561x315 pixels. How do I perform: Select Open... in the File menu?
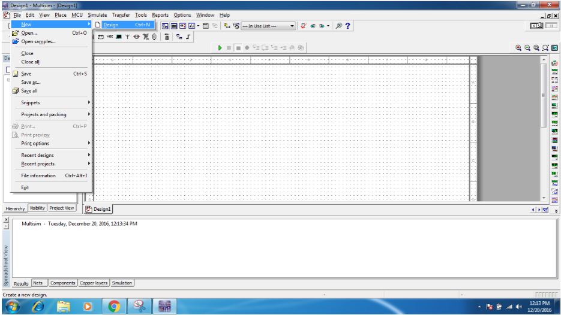click(51, 33)
